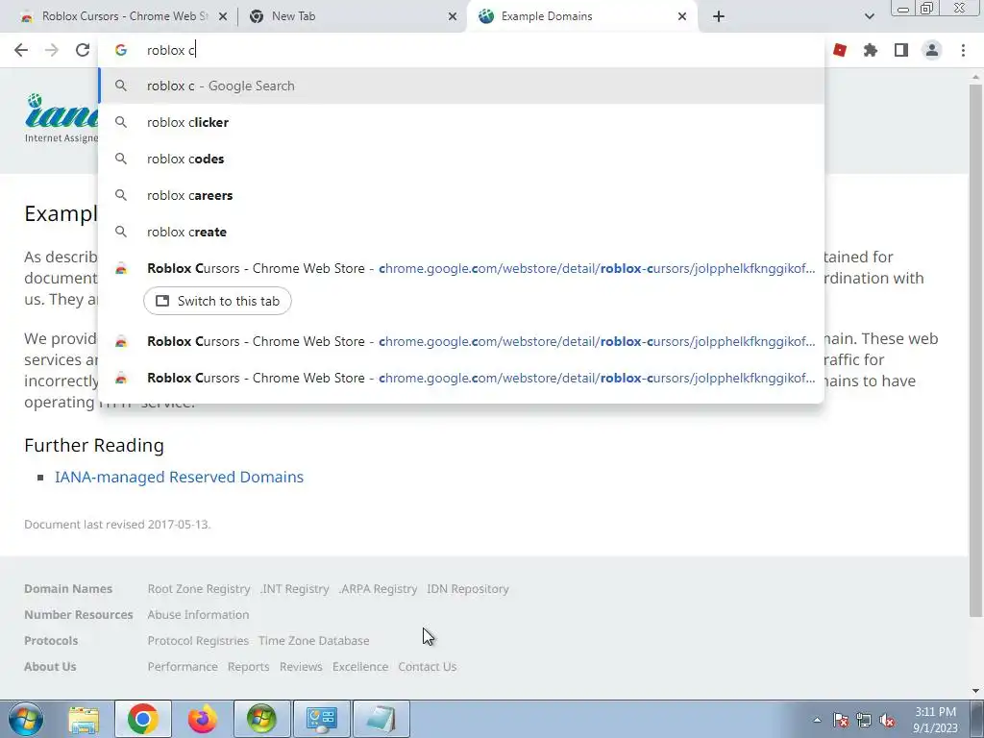Open a new tab with plus button
This screenshot has height=738, width=984.
click(x=719, y=16)
